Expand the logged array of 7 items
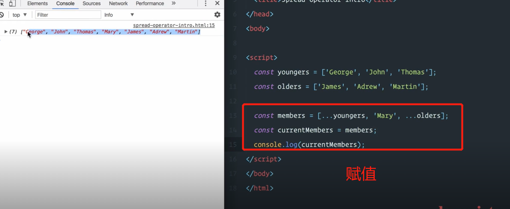Viewport: 510px width, 209px height. tap(6, 31)
